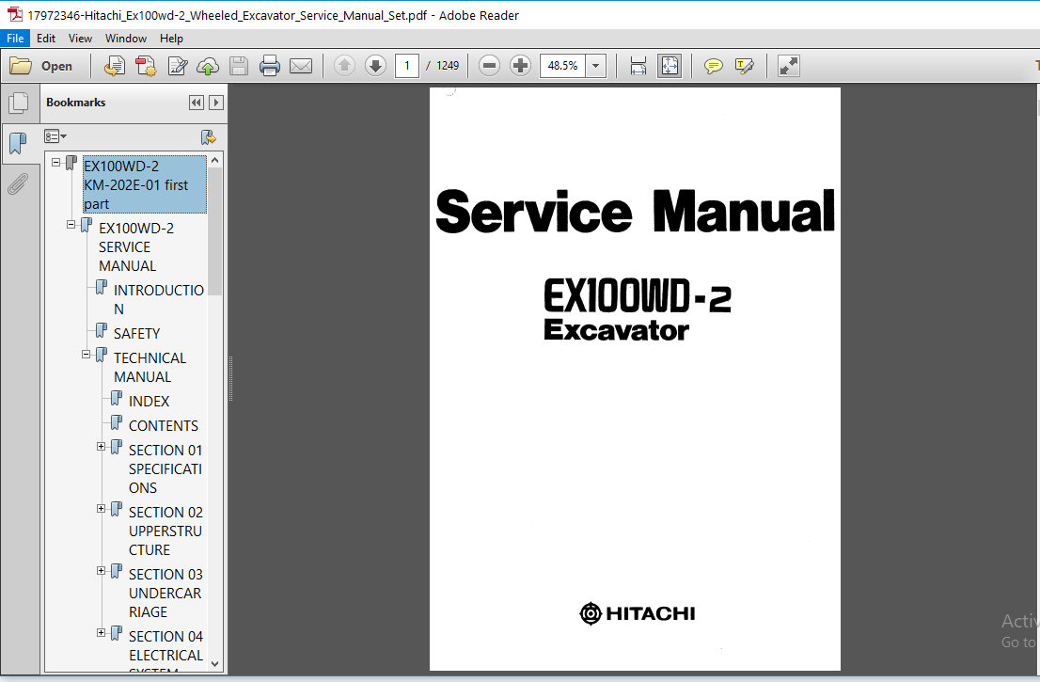1040x682 pixels.
Task: Expand SECTION 03 UNDERCARRIAGE bookmark
Action: 101,571
